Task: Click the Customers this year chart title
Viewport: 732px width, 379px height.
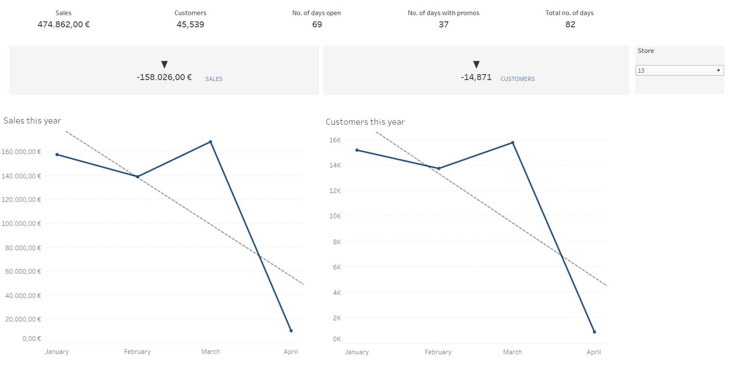Action: [365, 122]
